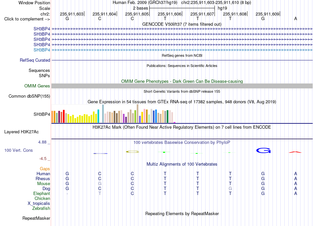The width and height of the screenshot is (313, 226).
Task: Click the GTEx Gene Expression title text
Action: pos(182,102)
